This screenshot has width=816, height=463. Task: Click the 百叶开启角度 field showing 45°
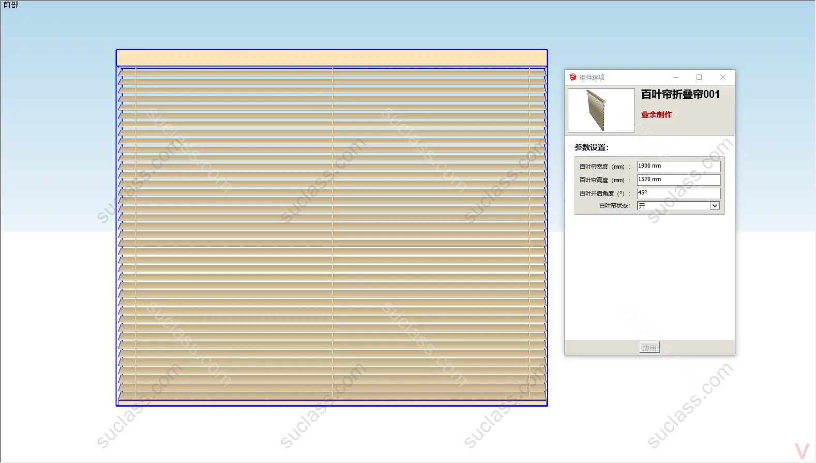678,193
